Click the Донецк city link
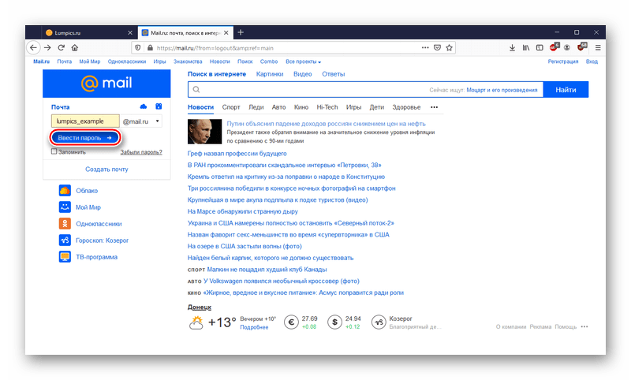631x380 pixels. (200, 307)
